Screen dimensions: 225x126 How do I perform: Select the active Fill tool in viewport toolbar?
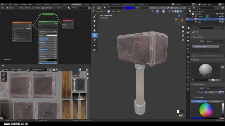point(95,35)
